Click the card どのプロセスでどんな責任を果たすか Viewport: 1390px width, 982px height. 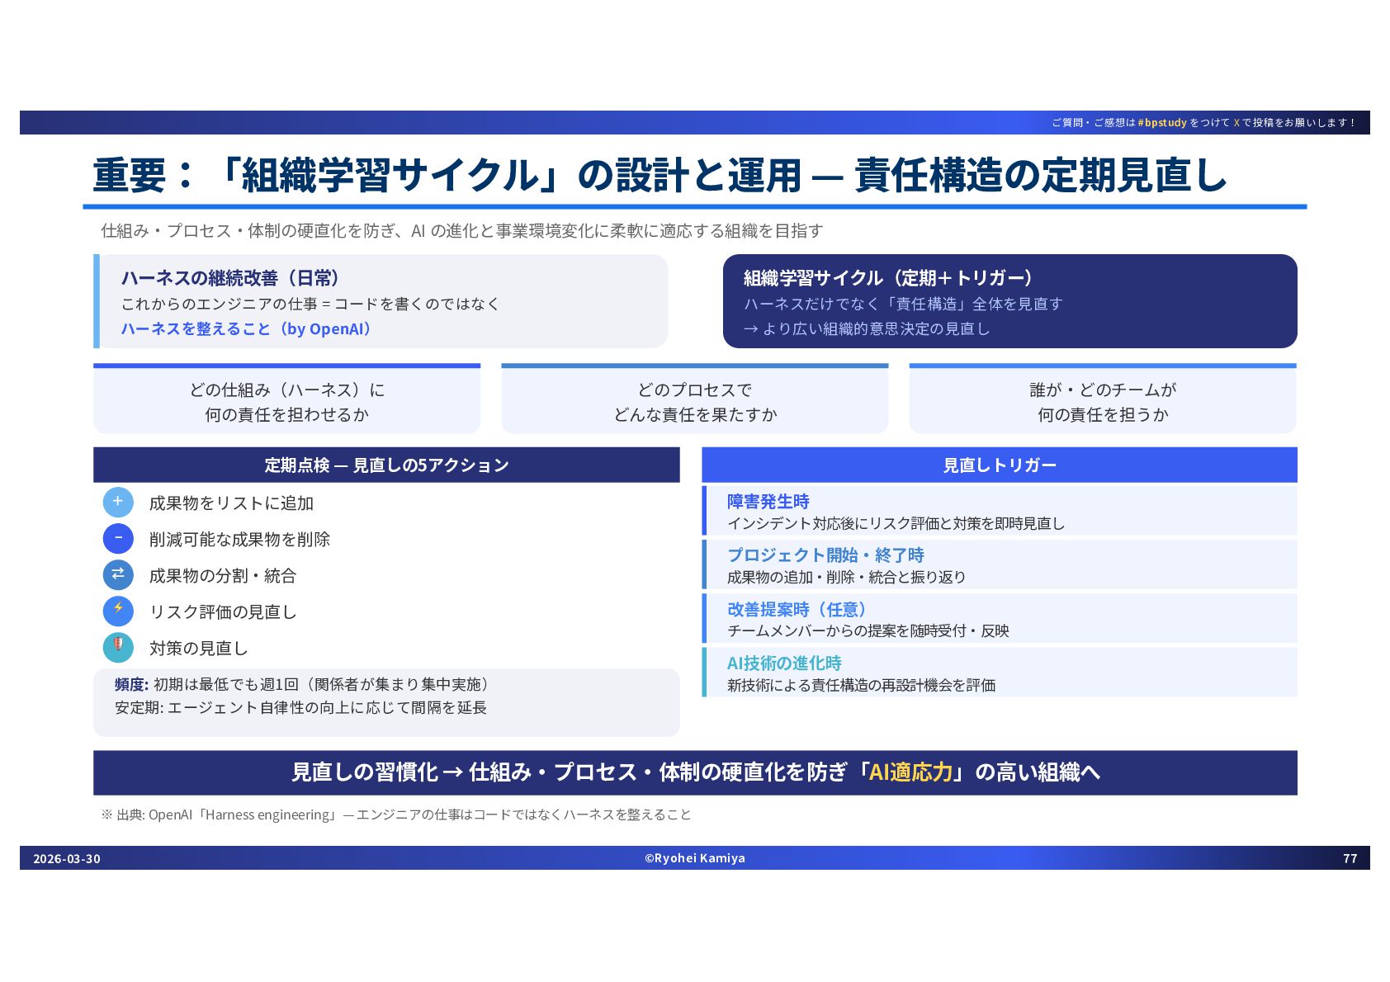coord(695,399)
